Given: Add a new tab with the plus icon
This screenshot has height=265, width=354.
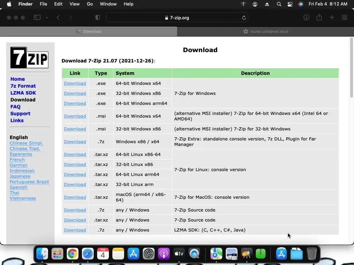Looking at the screenshot, I should pos(332,17).
